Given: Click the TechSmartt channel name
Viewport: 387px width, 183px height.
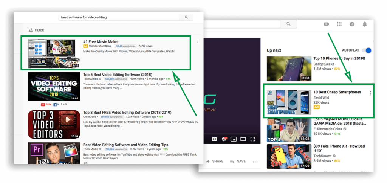Looking at the screenshot, I should (323, 156).
